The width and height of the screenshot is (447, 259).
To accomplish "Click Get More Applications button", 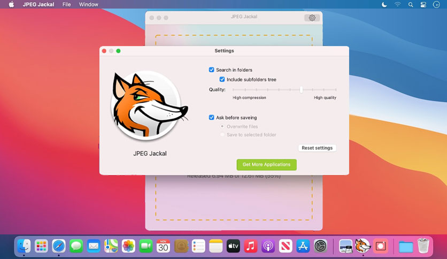I will [x=267, y=165].
